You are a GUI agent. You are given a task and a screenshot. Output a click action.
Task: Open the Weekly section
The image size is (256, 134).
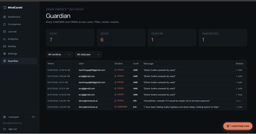19,46
